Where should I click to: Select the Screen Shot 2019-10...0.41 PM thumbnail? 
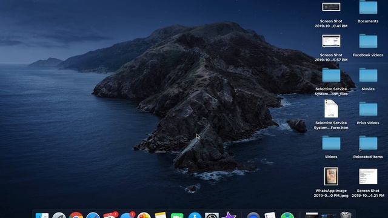pyautogui.click(x=331, y=7)
